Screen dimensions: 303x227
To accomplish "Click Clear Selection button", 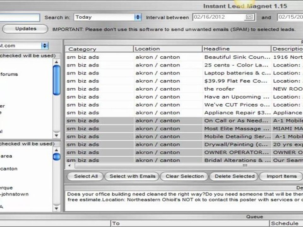I will (x=185, y=177).
